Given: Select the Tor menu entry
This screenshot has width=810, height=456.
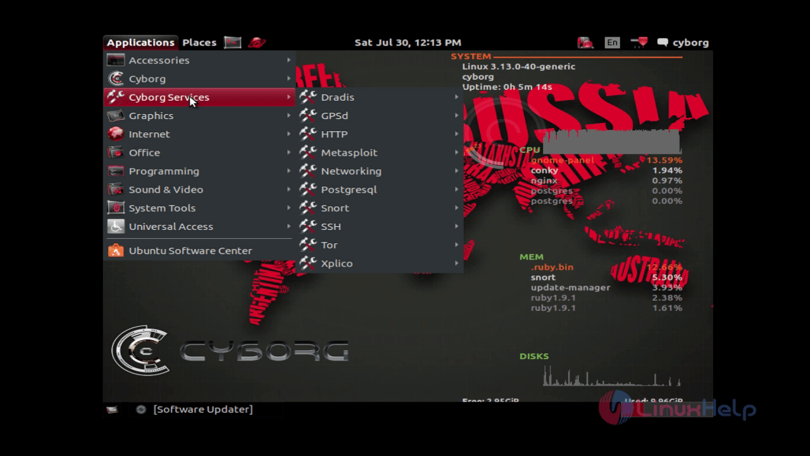Looking at the screenshot, I should [x=380, y=244].
